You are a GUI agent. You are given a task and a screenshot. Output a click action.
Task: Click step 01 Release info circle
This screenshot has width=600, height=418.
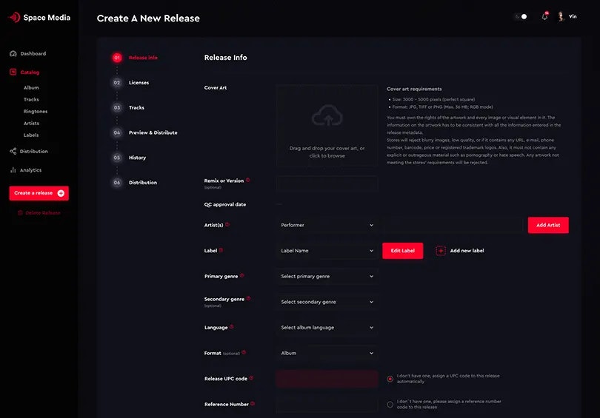pos(117,58)
